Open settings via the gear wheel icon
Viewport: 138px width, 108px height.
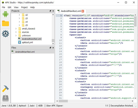6,34
